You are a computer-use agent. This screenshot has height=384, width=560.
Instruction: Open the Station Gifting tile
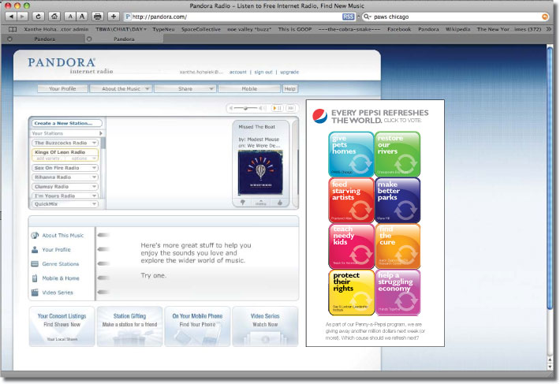[129, 326]
